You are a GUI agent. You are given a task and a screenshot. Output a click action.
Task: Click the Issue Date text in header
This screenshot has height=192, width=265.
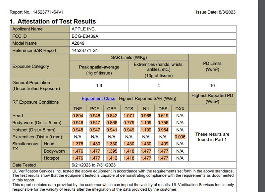[216, 12]
